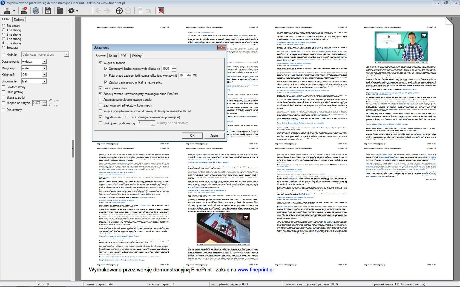This screenshot has height=287, width=460.
Task: Enable 'Drukuj jako pod-broszury' checkbox
Action: click(100, 123)
